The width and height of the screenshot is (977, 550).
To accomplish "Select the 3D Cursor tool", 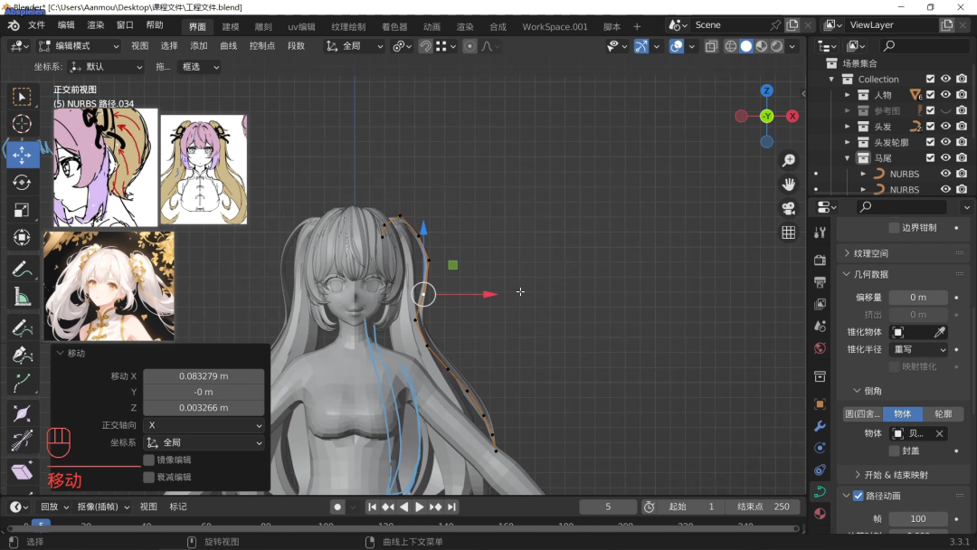I will (x=22, y=124).
